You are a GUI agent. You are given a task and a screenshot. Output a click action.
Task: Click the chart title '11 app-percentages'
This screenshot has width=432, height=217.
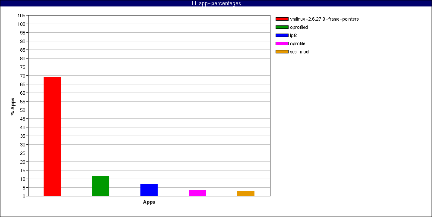[x=216, y=3]
